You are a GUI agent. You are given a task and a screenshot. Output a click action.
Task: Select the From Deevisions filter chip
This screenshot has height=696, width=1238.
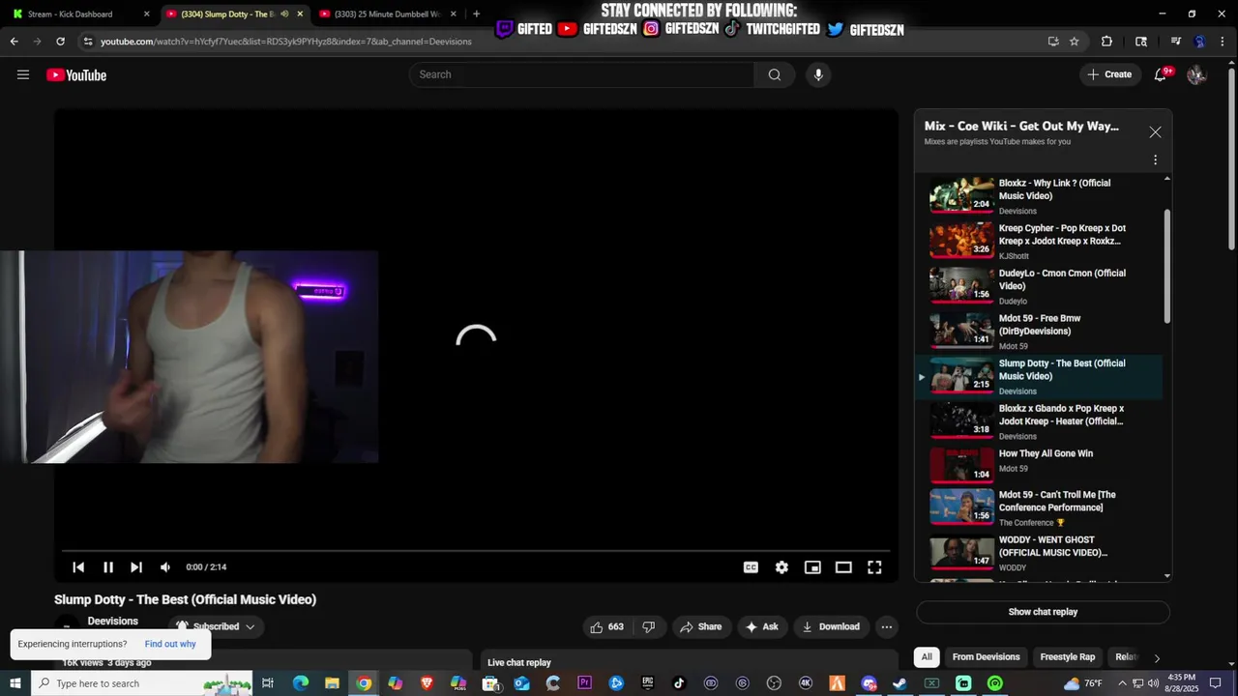tap(986, 657)
